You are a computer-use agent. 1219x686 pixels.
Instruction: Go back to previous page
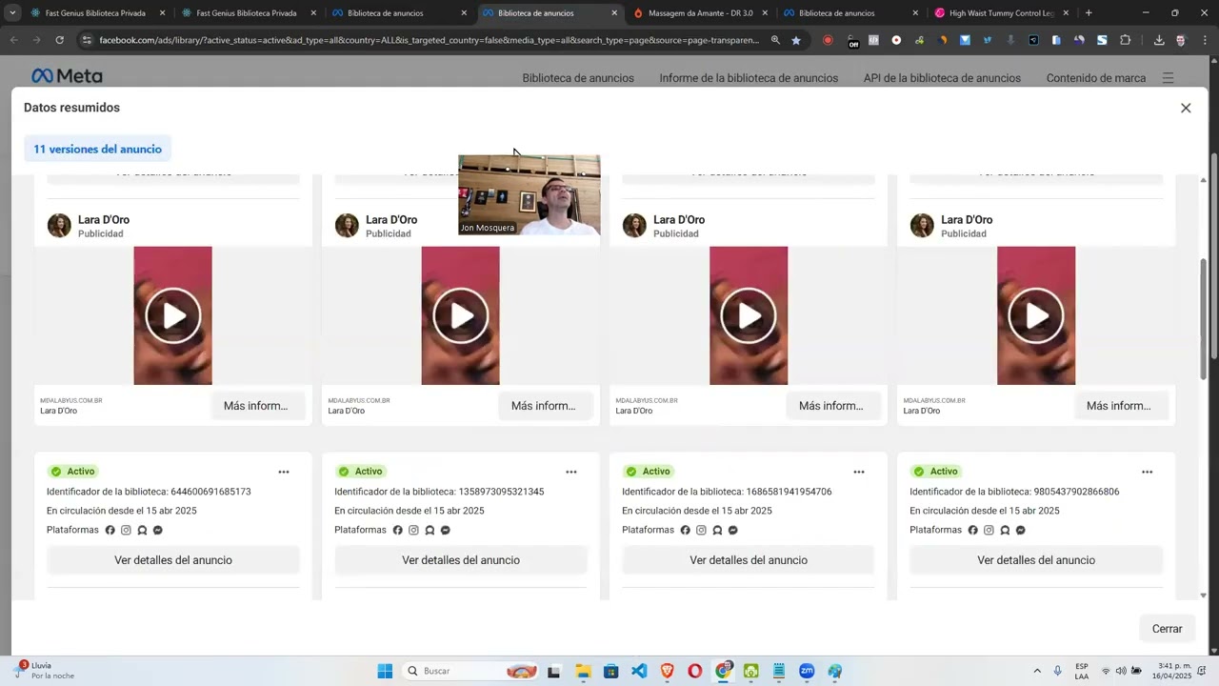[13, 40]
